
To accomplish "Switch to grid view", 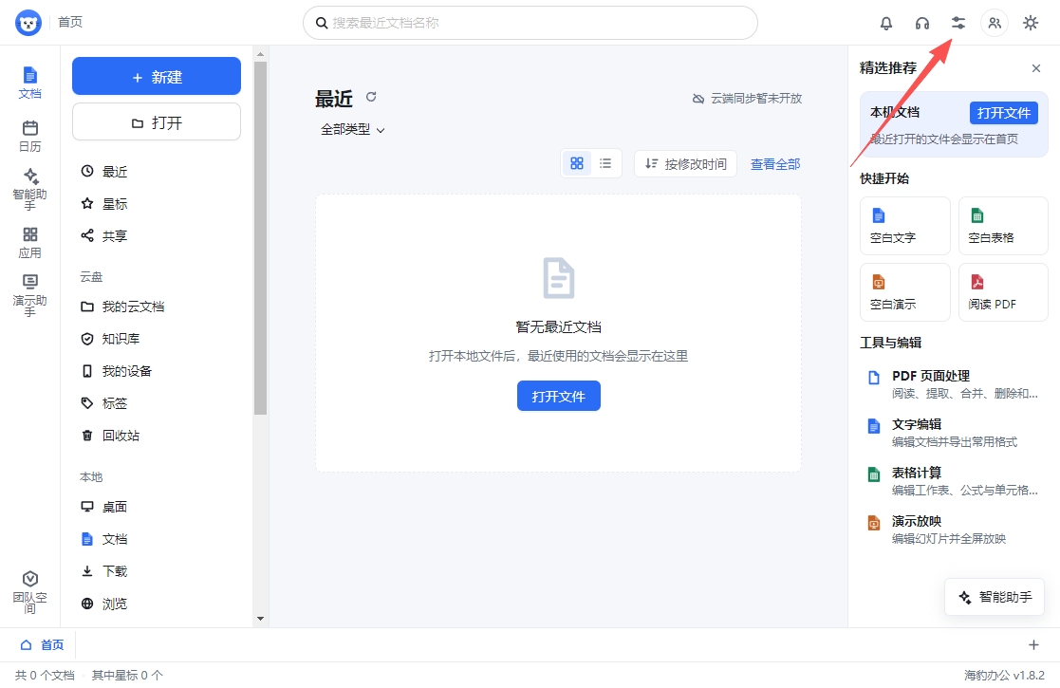I will [577, 163].
